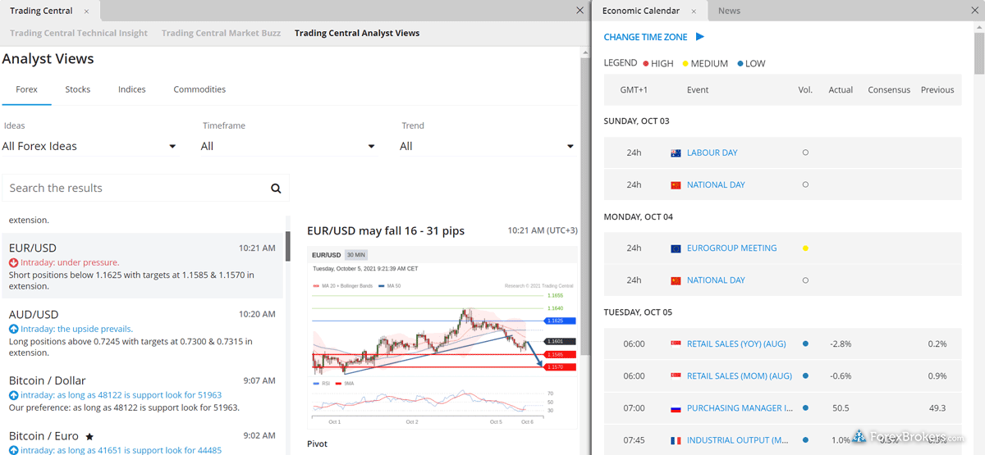Image resolution: width=985 pixels, height=455 pixels.
Task: Click the China flag on Sunday National Day
Action: pyautogui.click(x=676, y=185)
